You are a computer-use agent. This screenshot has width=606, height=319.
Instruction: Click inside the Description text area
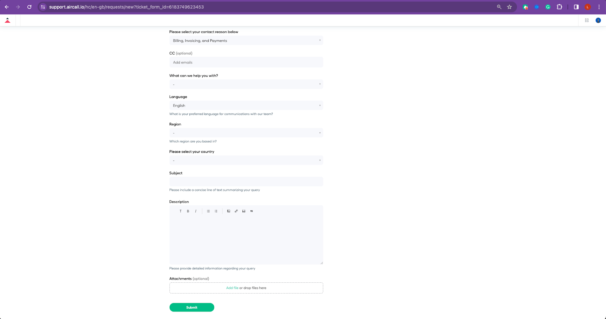click(246, 240)
